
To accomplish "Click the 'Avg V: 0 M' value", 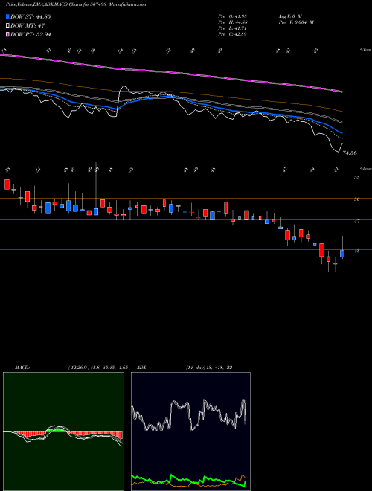I will (x=289, y=16).
